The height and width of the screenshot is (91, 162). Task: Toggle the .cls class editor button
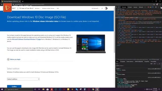click(x=155, y=64)
